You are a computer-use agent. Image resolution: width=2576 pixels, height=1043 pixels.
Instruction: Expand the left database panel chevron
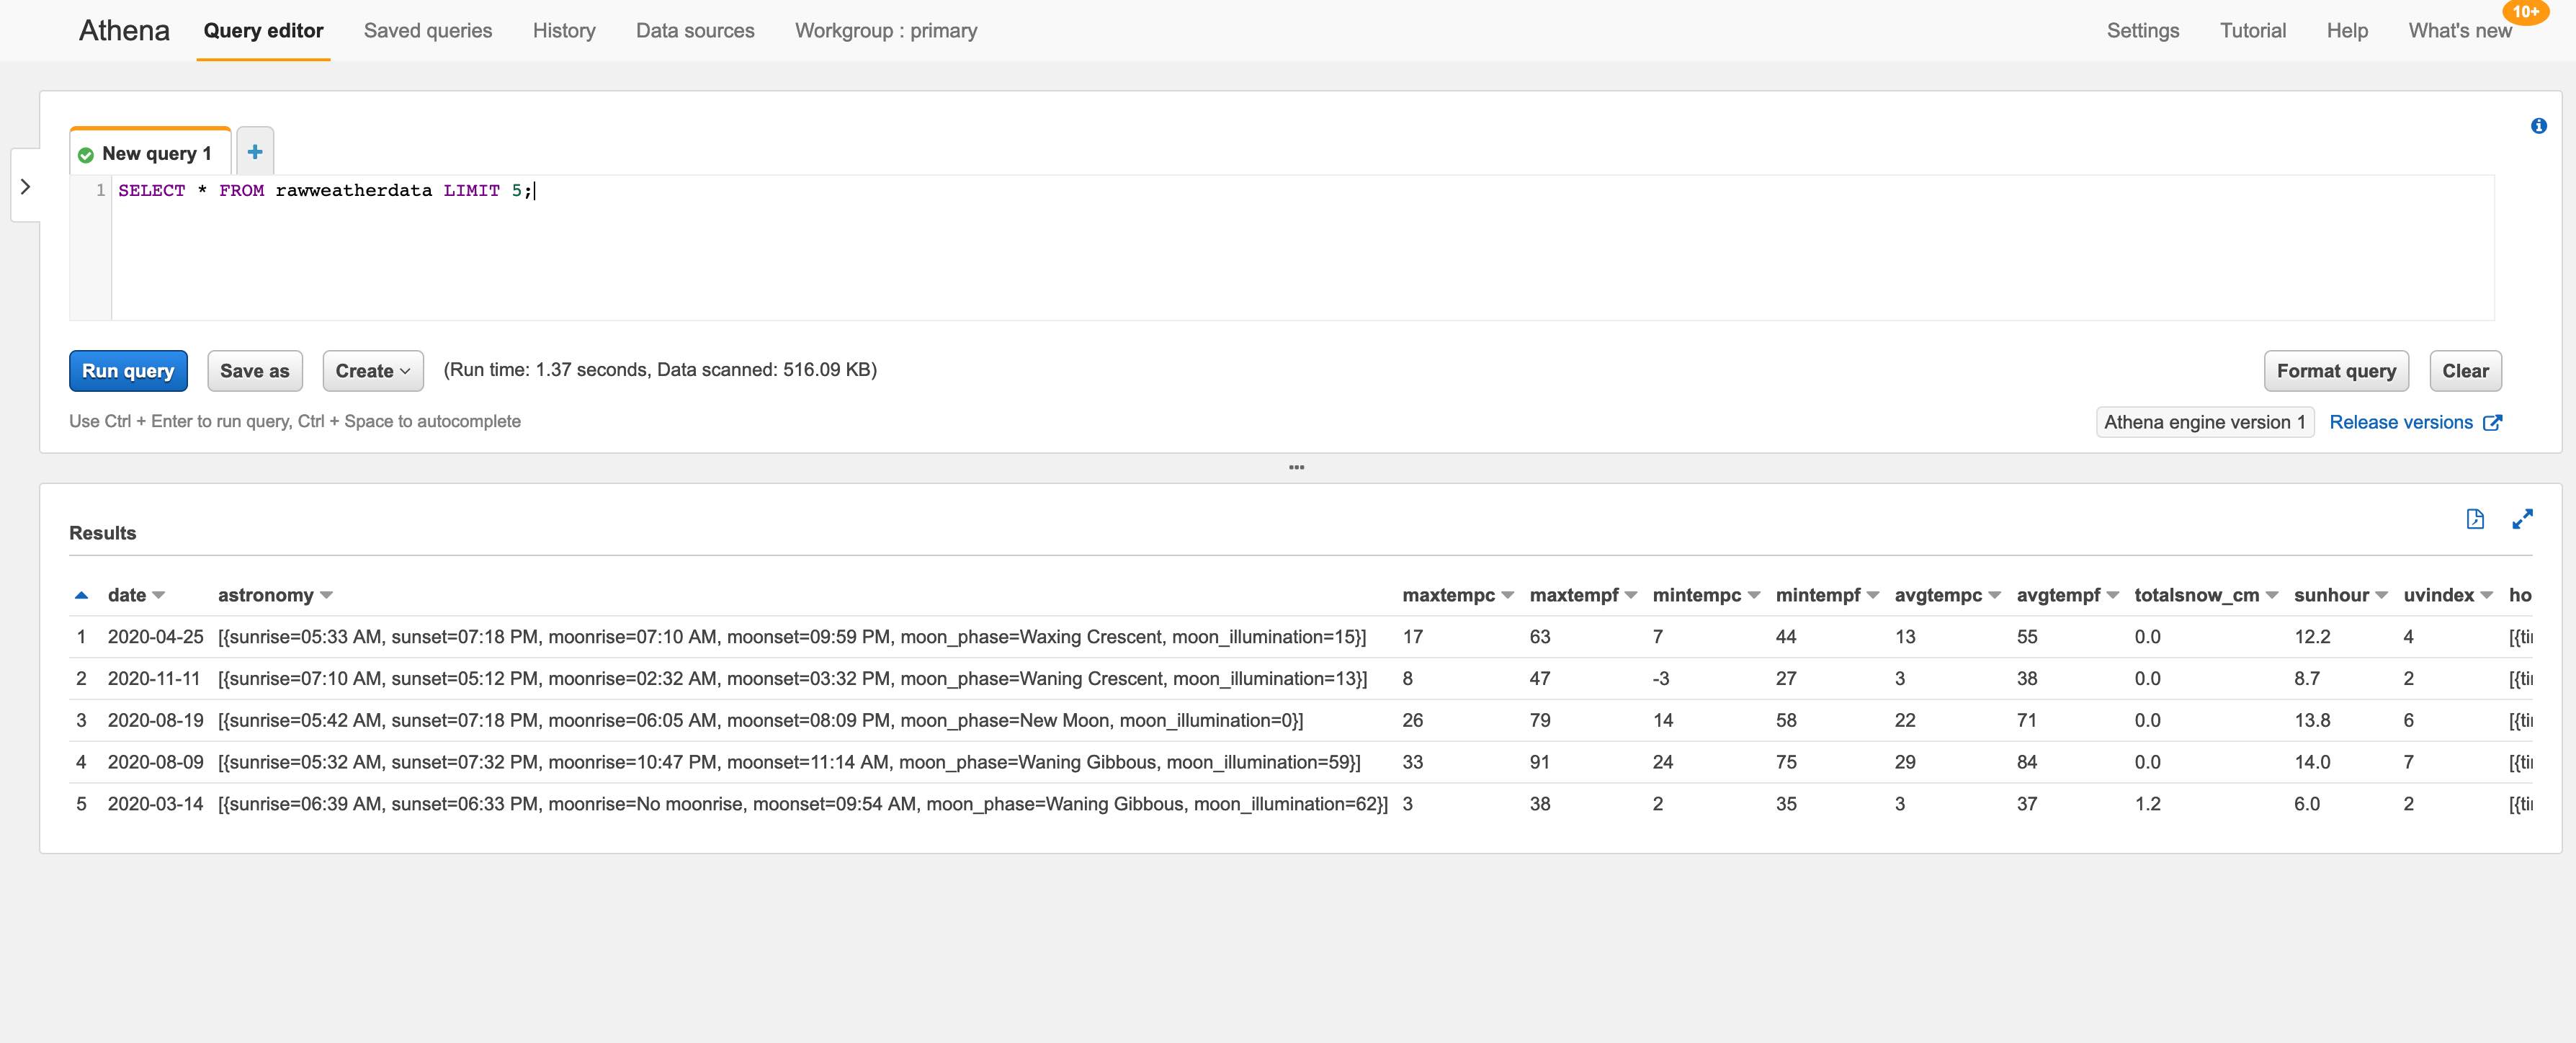(25, 185)
